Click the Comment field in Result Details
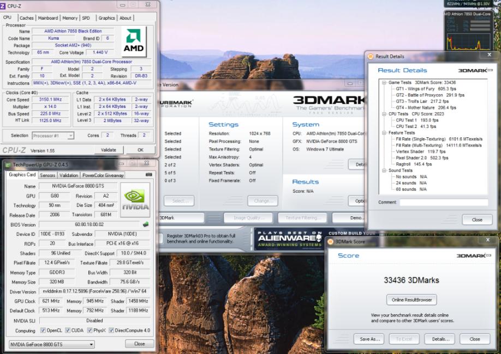 tap(444, 203)
